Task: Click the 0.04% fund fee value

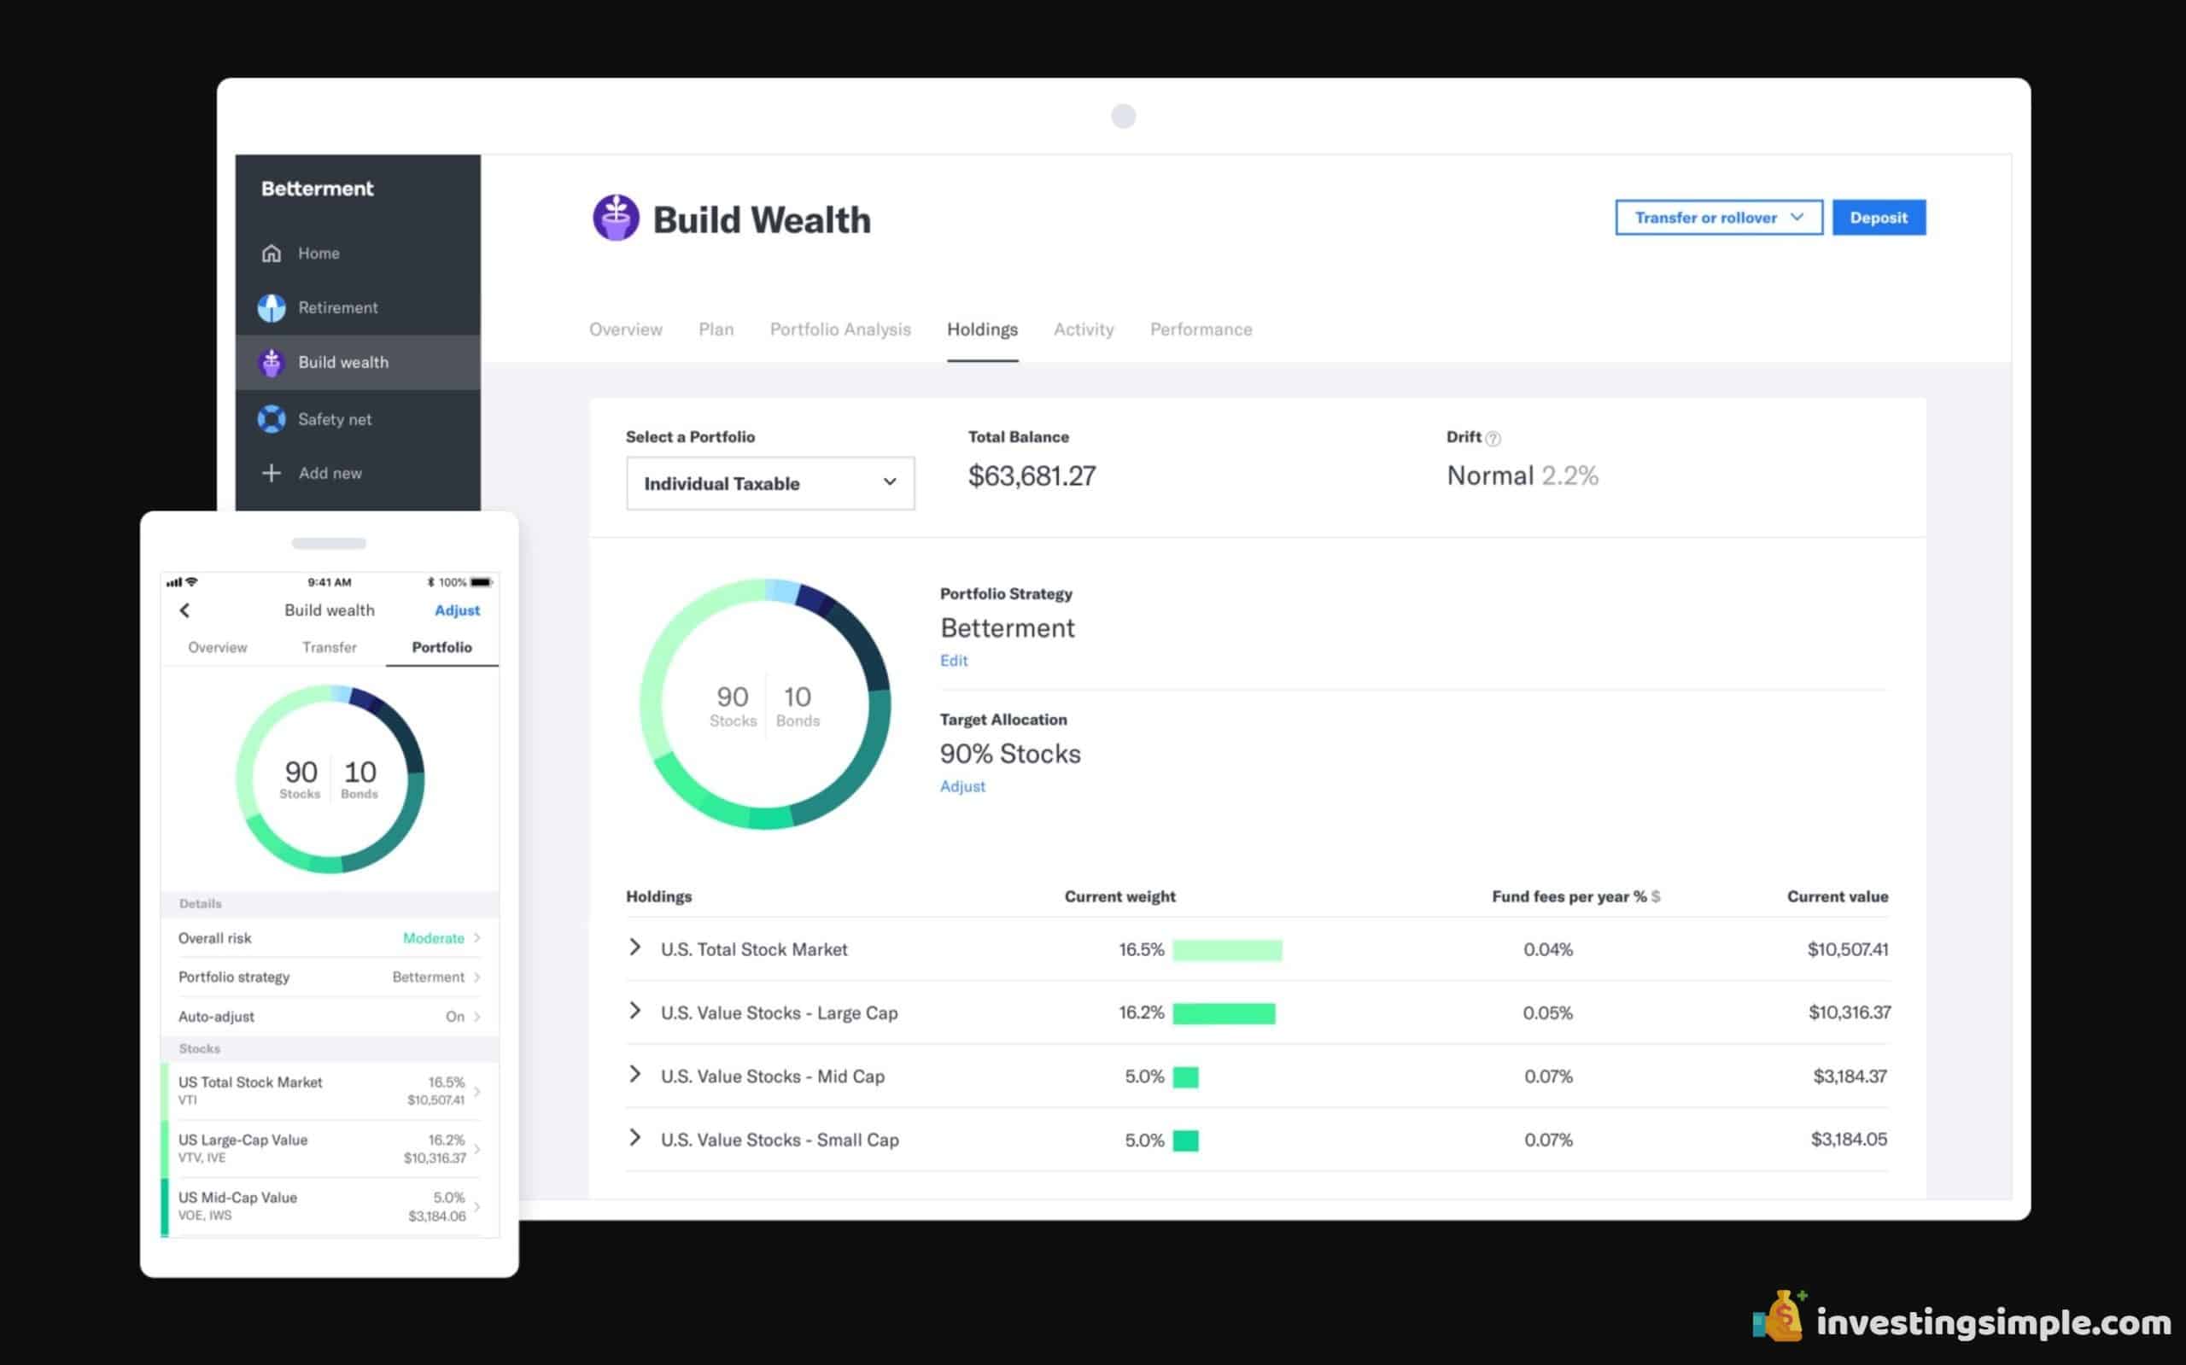Action: pyautogui.click(x=1547, y=950)
